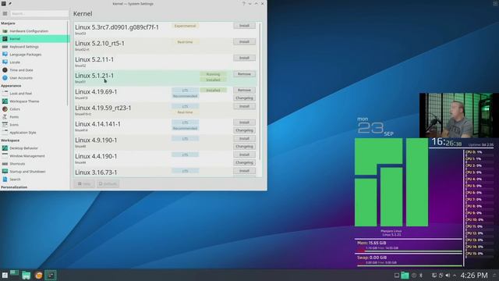
Task: Click the pin icon in the title bar
Action: pyautogui.click(x=10, y=3)
